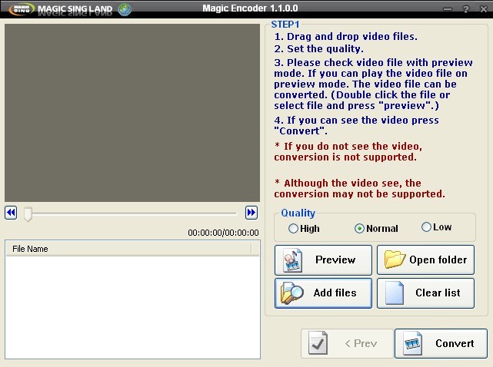The image size is (493, 367).
Task: Click the fast-forward double-arrow button
Action: click(251, 213)
